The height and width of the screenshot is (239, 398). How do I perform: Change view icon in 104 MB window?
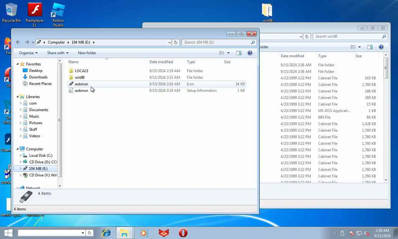click(x=222, y=53)
